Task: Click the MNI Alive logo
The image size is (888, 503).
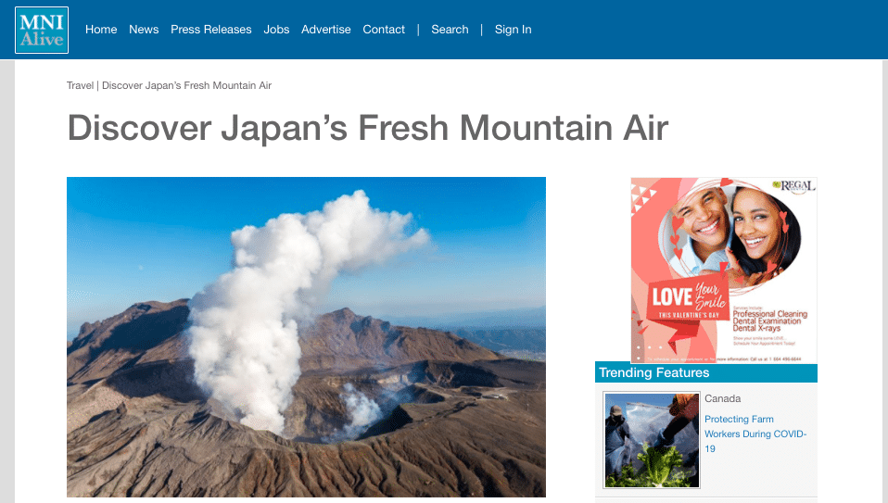Action: coord(42,30)
